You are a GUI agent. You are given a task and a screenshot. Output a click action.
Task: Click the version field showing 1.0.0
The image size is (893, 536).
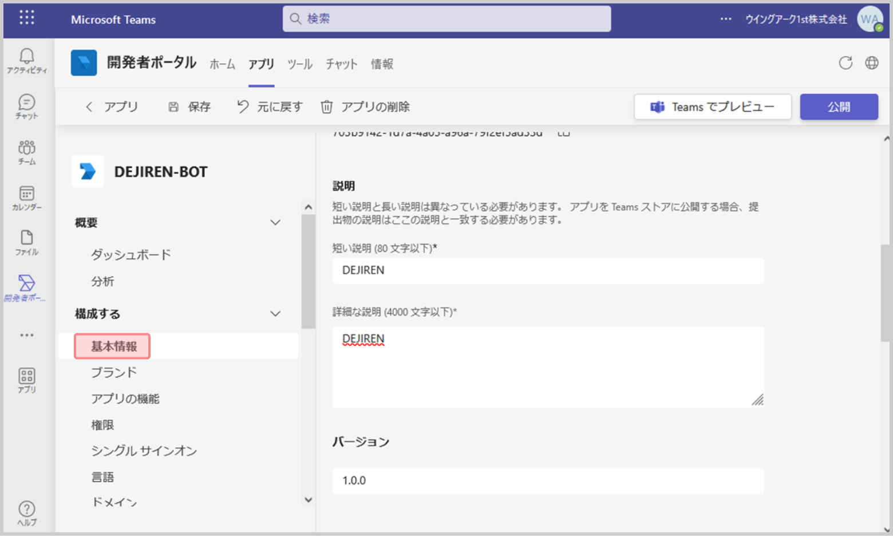pyautogui.click(x=547, y=480)
